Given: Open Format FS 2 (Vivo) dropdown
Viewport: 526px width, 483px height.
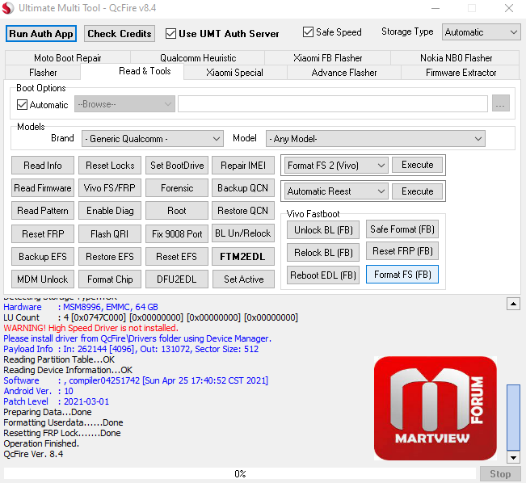Looking at the screenshot, I should click(336, 166).
